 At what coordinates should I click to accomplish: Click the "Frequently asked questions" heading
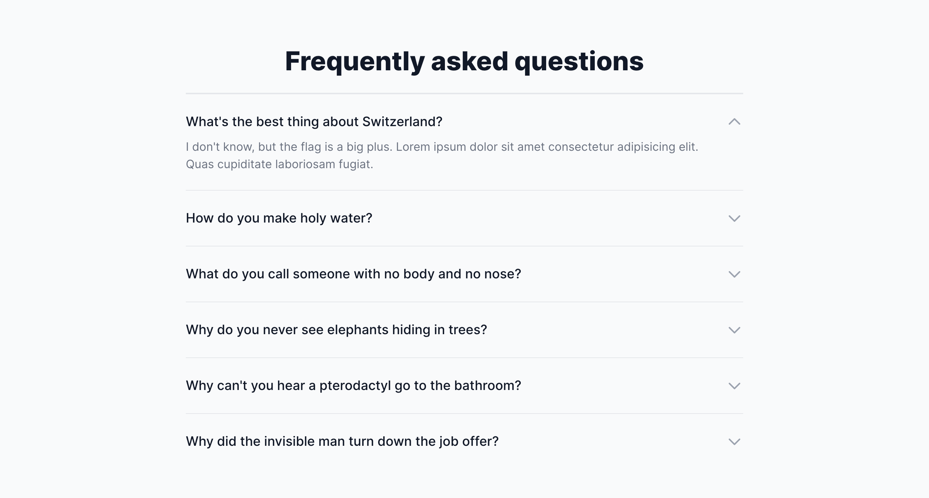tap(464, 61)
